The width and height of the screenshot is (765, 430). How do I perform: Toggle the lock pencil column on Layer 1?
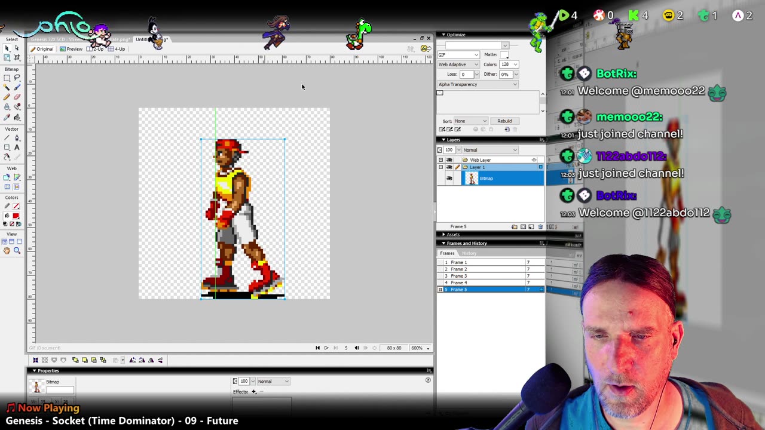[457, 167]
